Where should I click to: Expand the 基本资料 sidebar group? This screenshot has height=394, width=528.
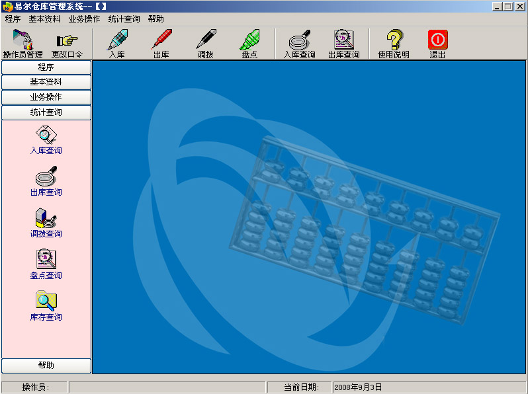(x=46, y=82)
